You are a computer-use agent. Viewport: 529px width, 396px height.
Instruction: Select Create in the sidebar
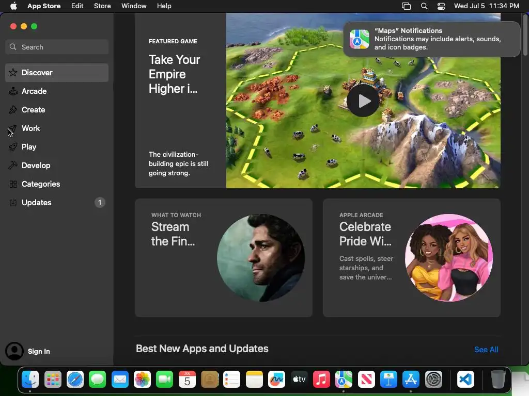point(57,109)
